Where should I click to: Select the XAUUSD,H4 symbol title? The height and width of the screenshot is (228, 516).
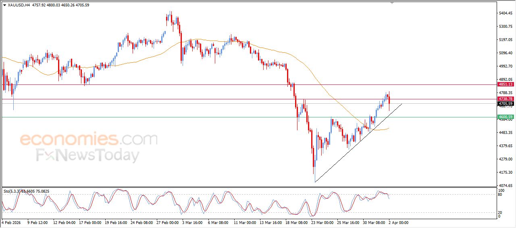coord(19,5)
